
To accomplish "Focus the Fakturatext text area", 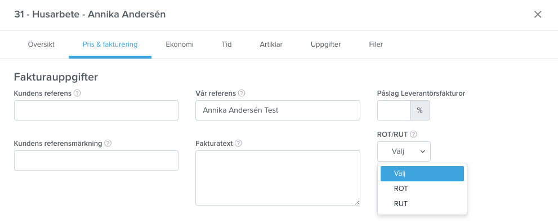I will (278, 178).
